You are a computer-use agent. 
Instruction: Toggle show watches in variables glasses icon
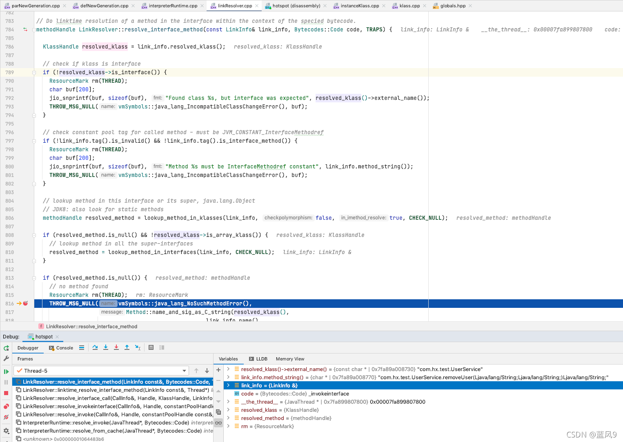[218, 423]
